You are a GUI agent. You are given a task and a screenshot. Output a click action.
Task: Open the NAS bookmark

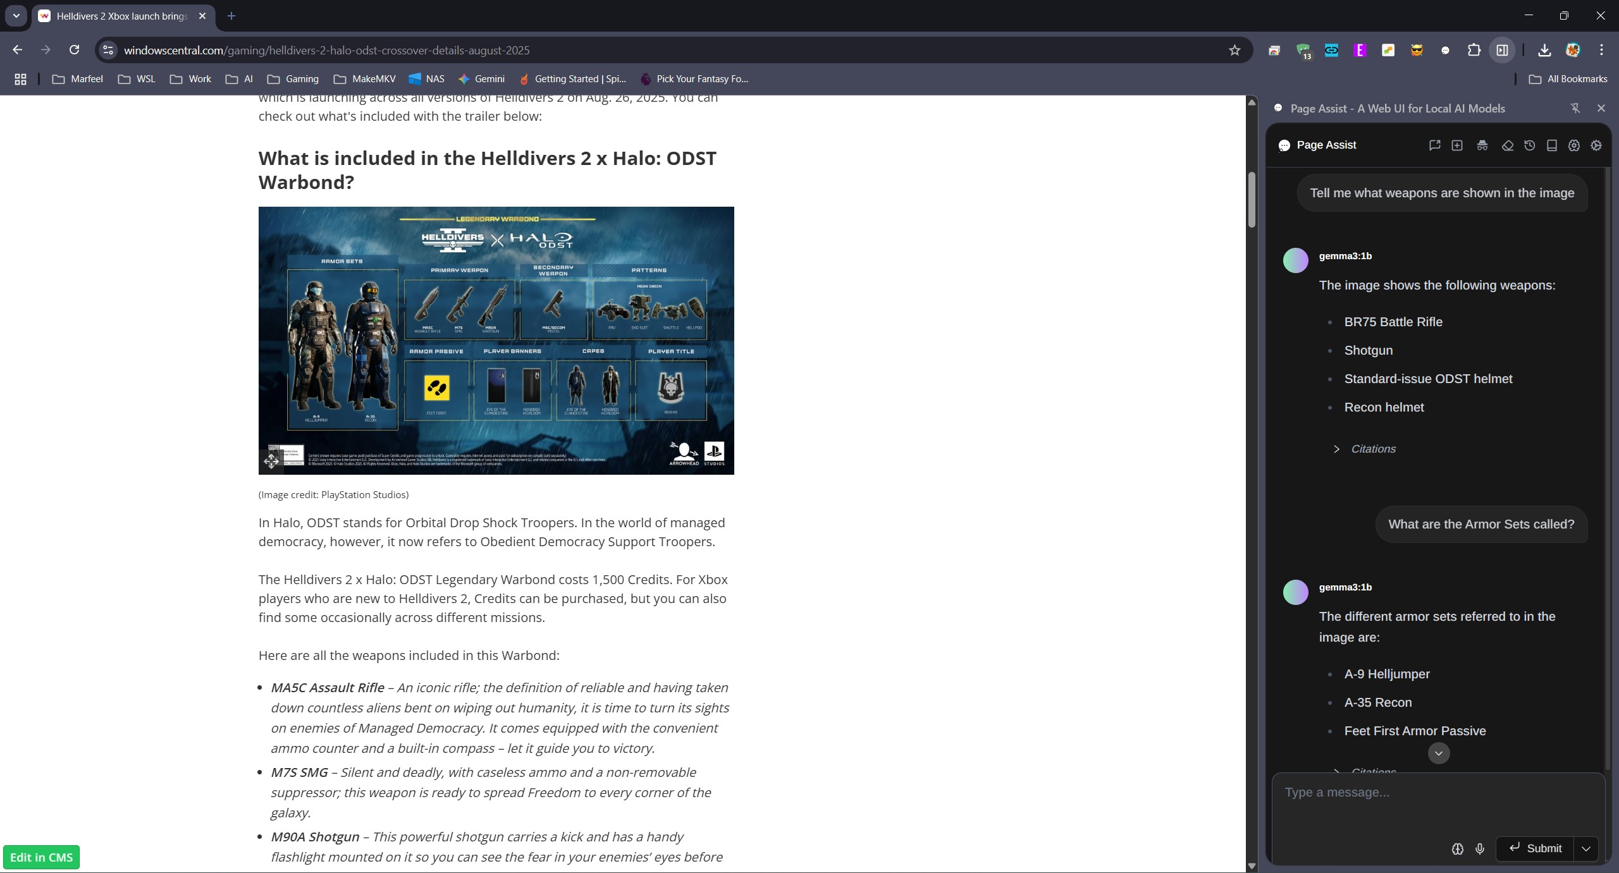click(427, 79)
